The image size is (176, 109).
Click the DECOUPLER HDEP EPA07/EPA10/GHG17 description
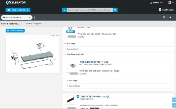click(96, 64)
